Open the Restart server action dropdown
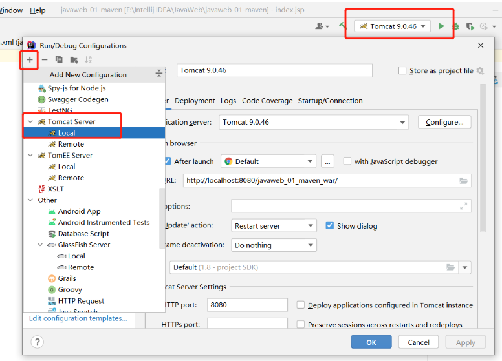 tap(274, 226)
